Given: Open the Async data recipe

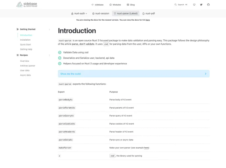Looking at the screenshot, I should pyautogui.click(x=25, y=75).
